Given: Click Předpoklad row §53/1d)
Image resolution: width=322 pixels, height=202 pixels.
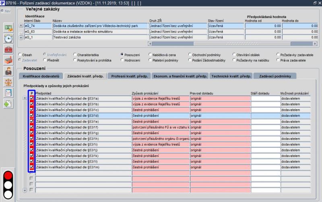Looking at the screenshot, I should (x=83, y=116).
